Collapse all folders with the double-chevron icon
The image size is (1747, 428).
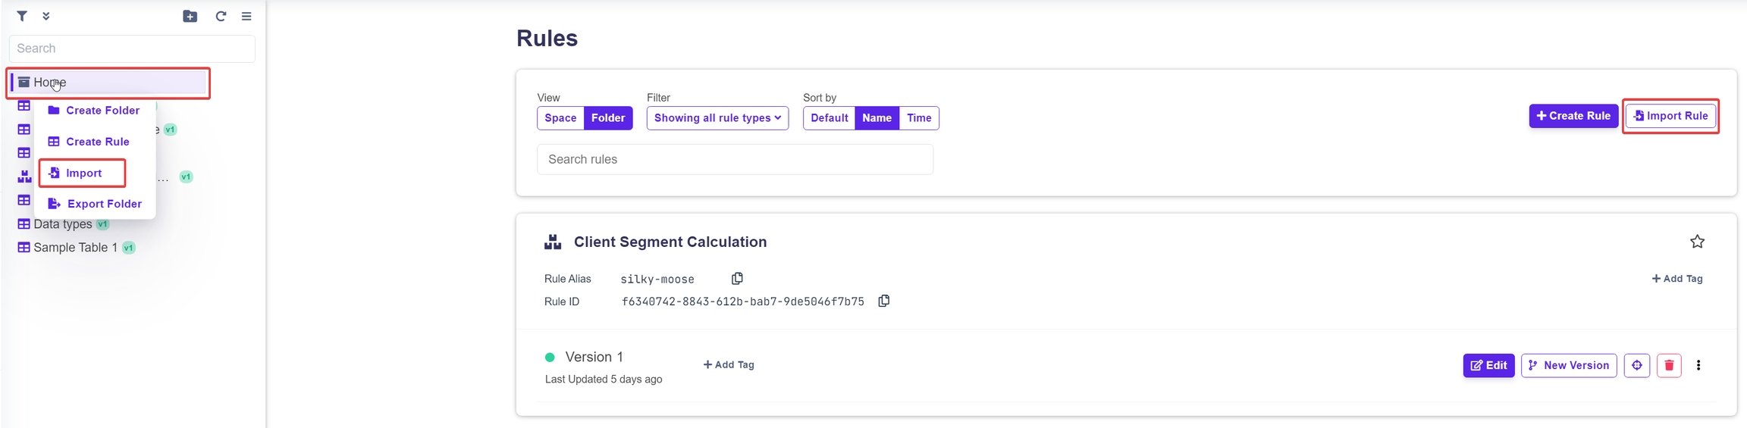(x=46, y=16)
